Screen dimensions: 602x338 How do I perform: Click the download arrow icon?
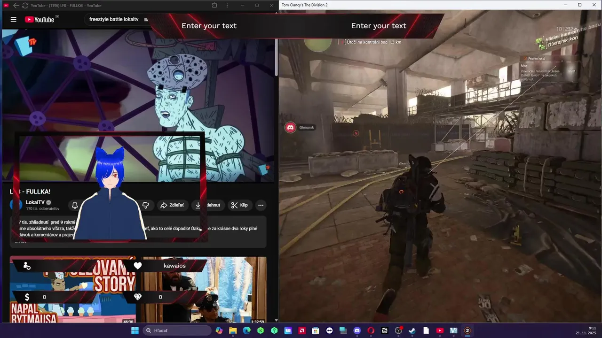pyautogui.click(x=198, y=205)
